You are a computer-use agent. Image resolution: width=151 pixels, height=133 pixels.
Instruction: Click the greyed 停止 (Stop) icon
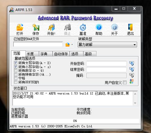pyautogui.click(x=67, y=28)
